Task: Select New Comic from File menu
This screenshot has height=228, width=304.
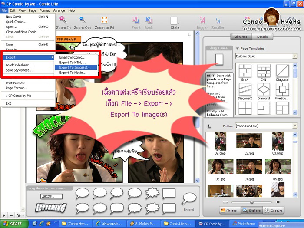Action: (28, 17)
